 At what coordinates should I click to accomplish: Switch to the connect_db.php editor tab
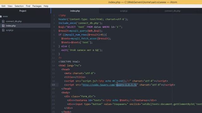coord(172,11)
